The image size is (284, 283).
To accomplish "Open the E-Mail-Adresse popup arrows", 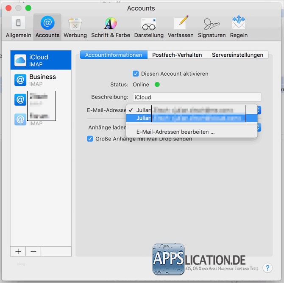I will point(259,110).
